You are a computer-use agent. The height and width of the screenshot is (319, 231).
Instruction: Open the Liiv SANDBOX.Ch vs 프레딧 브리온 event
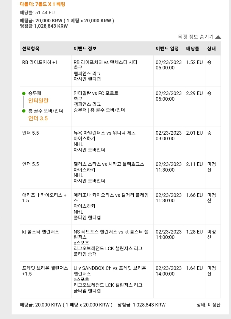coord(110,271)
